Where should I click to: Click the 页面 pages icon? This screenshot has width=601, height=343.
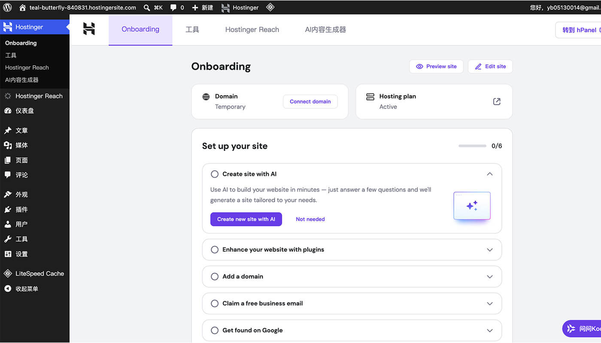[x=8, y=160]
